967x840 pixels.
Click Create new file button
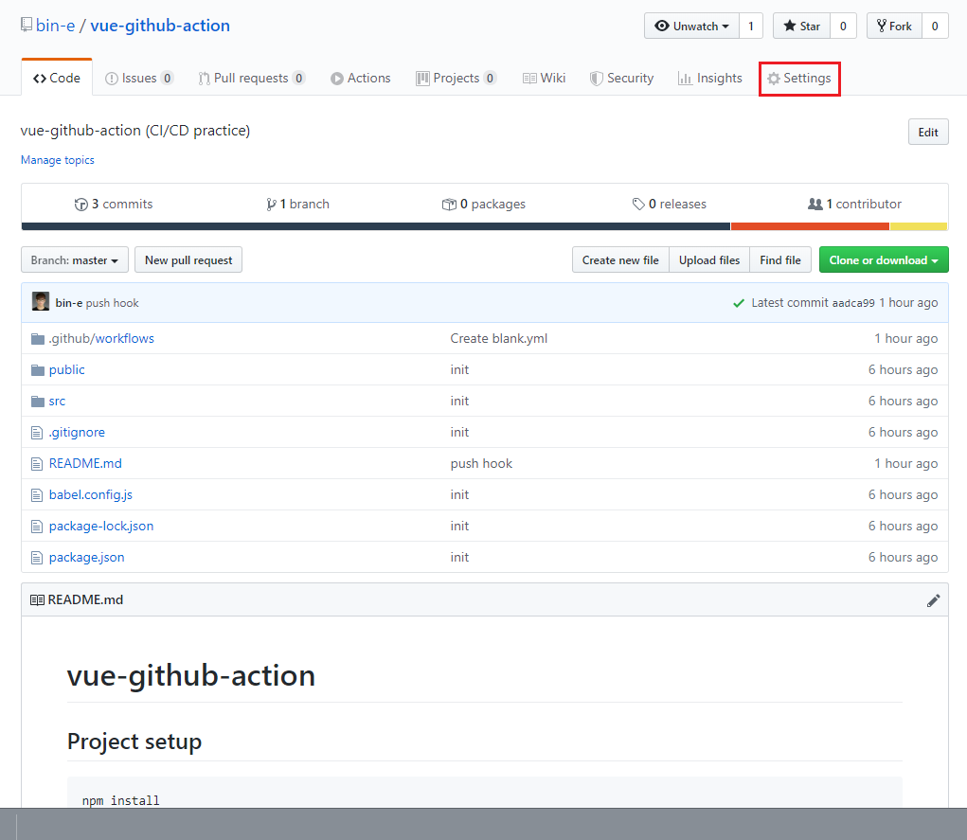[x=620, y=259]
